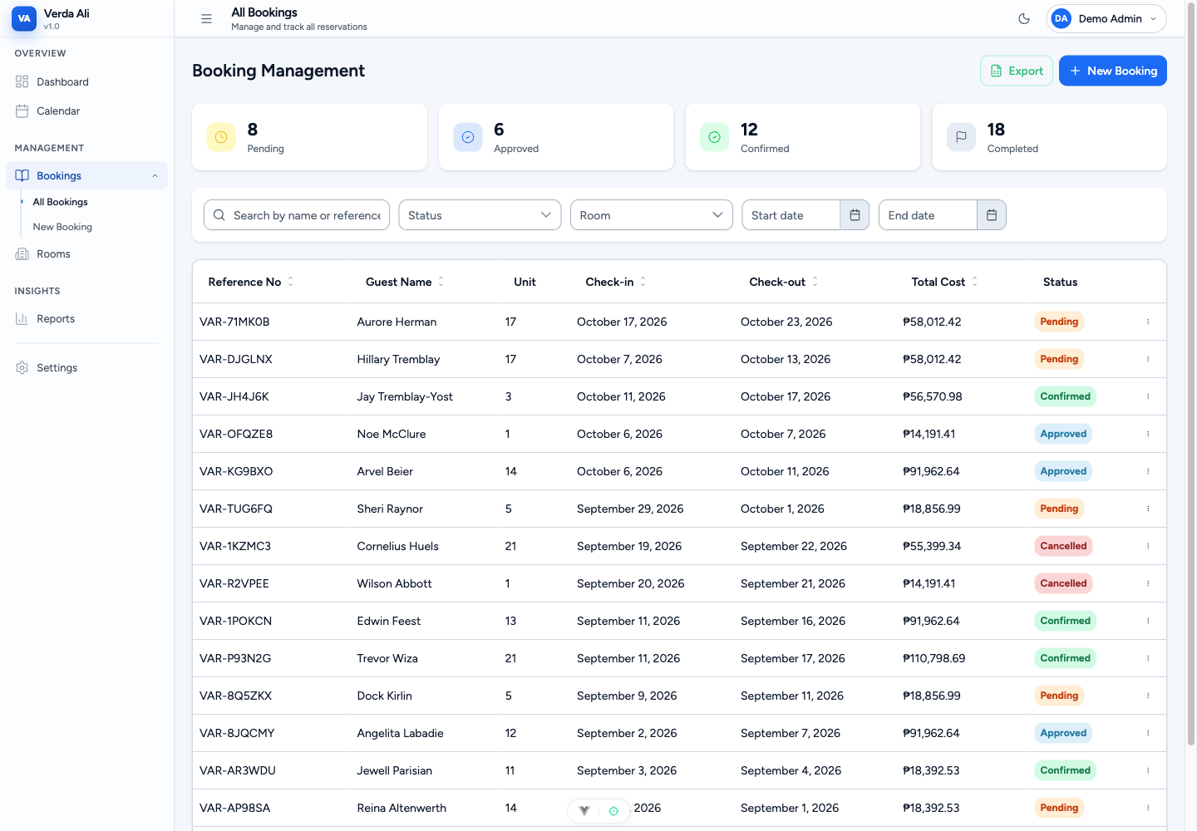Open Calendar in sidebar
The height and width of the screenshot is (831, 1197).
pos(86,111)
